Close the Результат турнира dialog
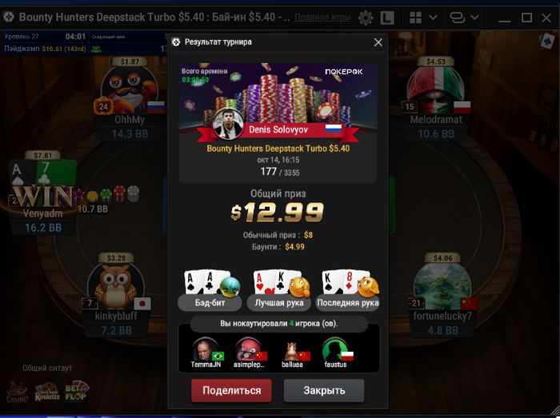 click(x=378, y=42)
